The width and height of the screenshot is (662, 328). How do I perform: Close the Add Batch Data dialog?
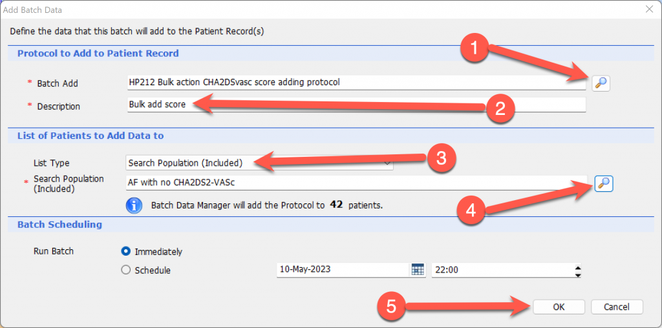click(x=650, y=10)
